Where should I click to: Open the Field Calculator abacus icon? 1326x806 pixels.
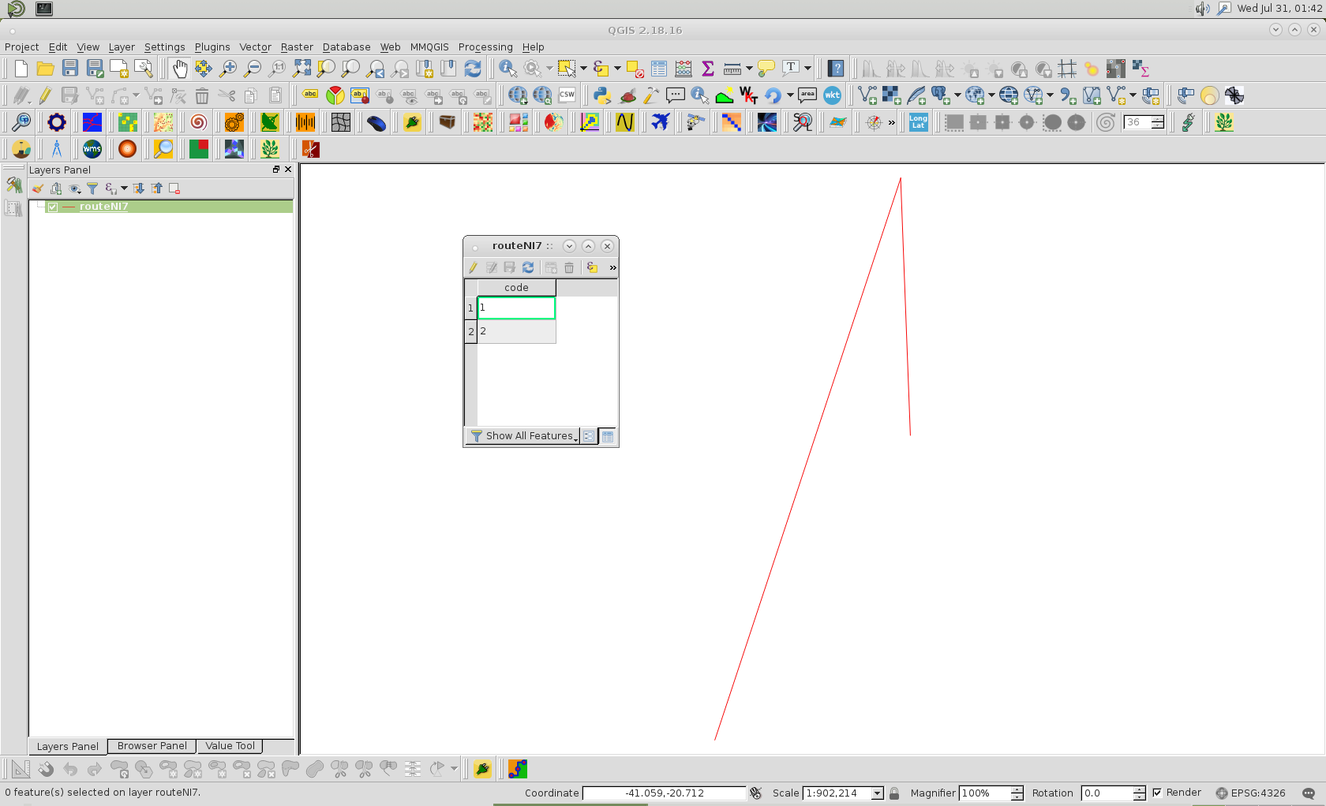tap(684, 69)
